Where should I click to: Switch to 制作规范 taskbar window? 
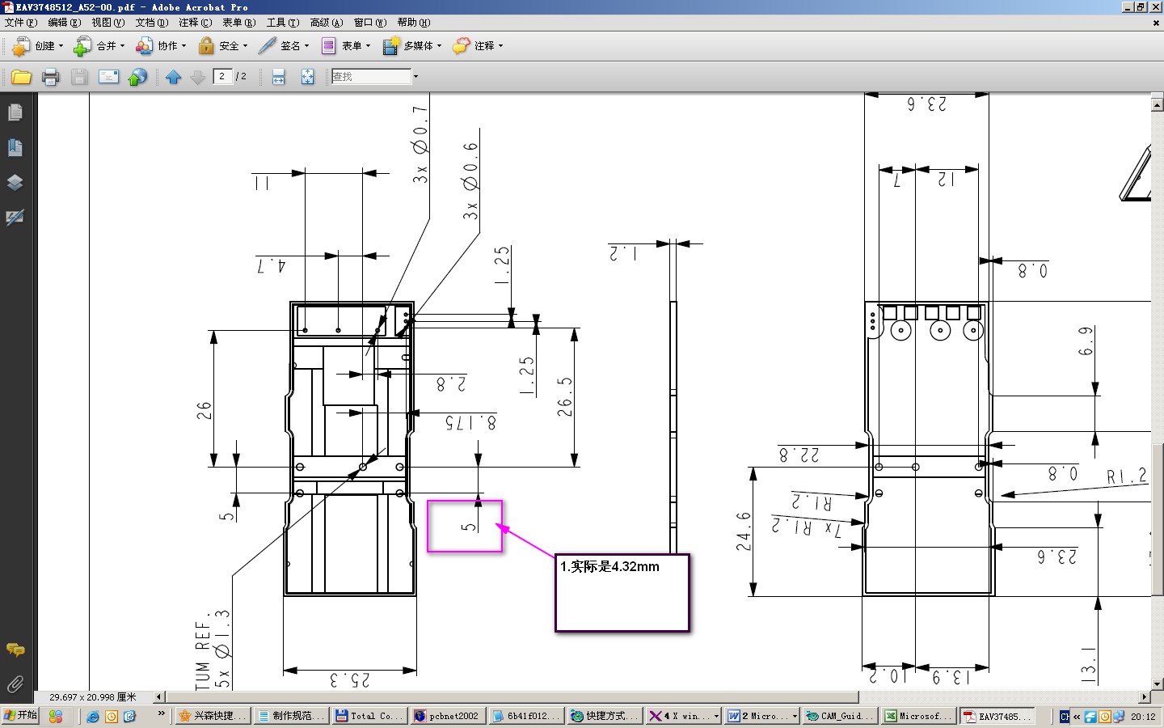291,716
